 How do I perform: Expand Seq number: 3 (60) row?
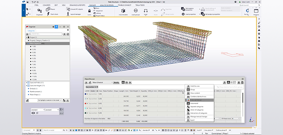(87, 104)
